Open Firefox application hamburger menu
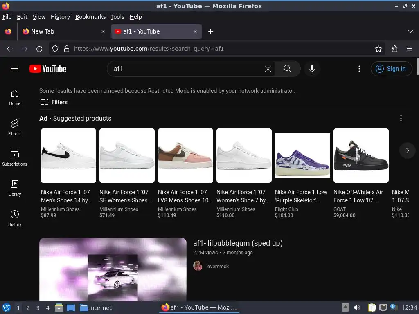The image size is (419, 314). pos(409,49)
